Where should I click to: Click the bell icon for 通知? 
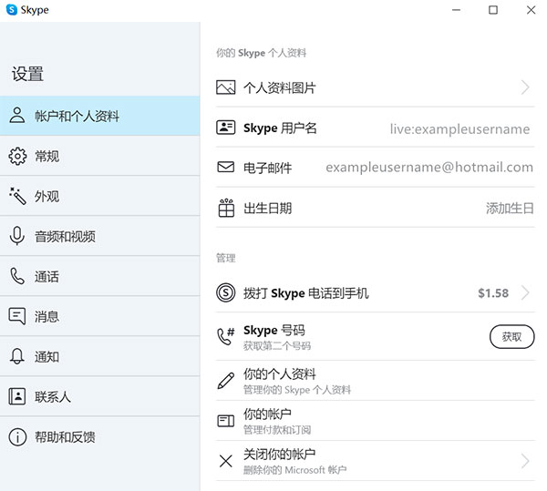click(16, 356)
